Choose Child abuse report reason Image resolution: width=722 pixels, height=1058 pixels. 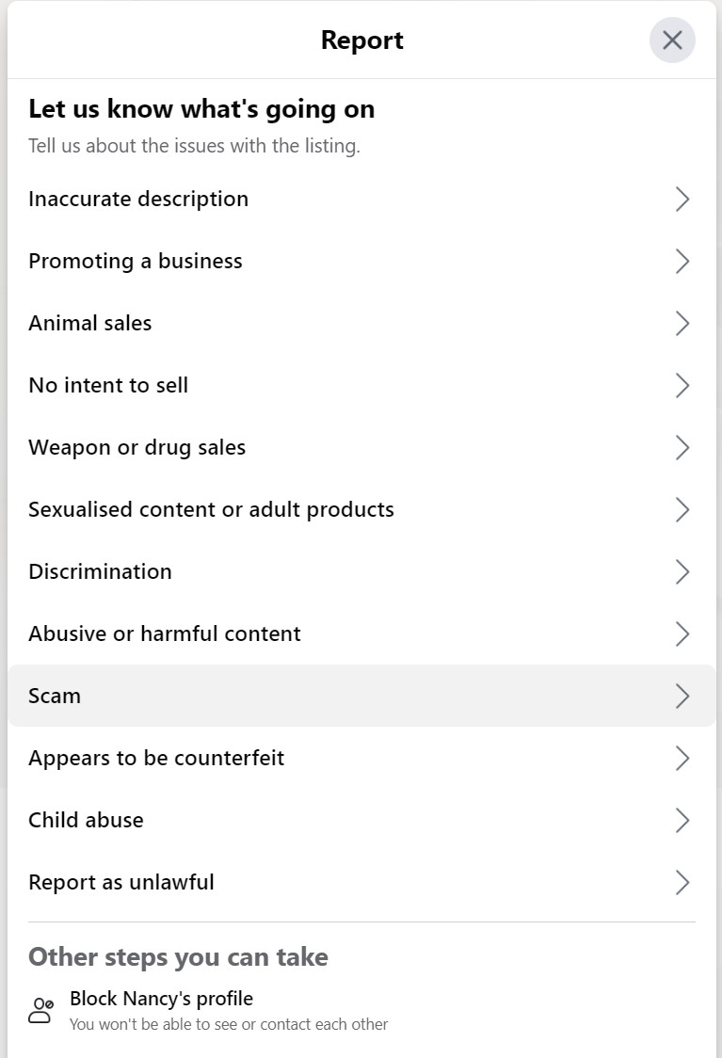(x=86, y=821)
